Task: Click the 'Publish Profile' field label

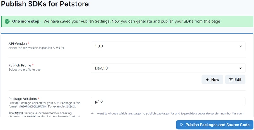Action: pyautogui.click(x=20, y=65)
